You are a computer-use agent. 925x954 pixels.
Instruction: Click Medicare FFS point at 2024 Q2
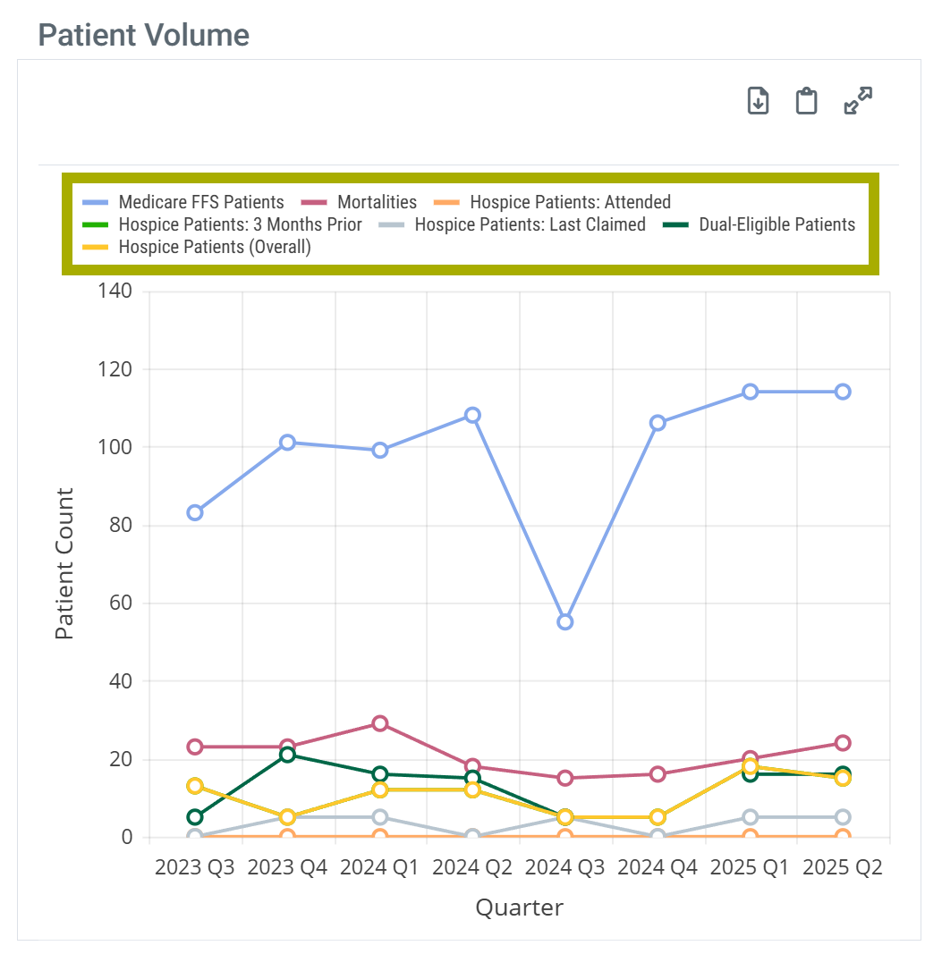[472, 415]
